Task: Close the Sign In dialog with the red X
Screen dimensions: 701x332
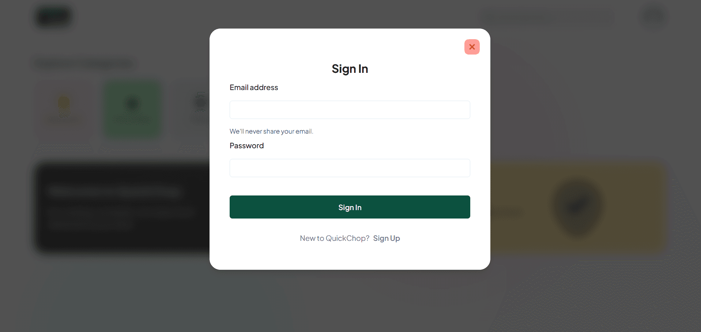Action: click(x=472, y=47)
